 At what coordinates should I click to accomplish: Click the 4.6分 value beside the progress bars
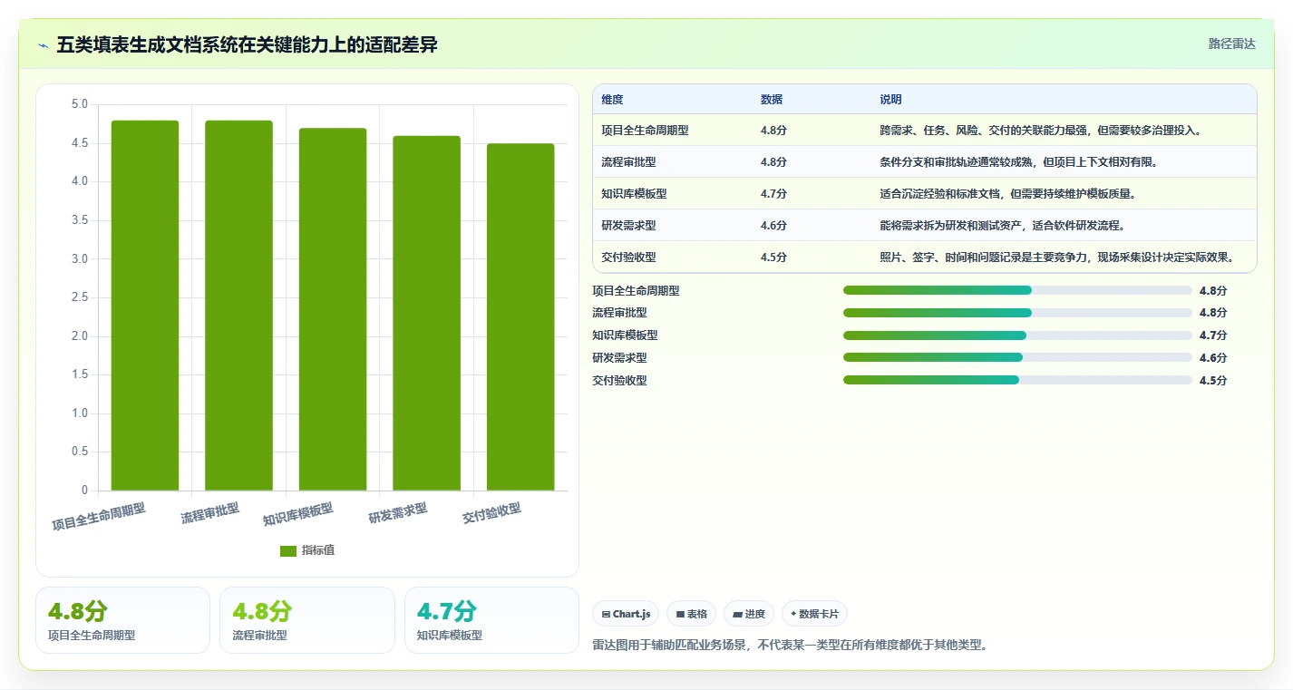coord(1213,358)
